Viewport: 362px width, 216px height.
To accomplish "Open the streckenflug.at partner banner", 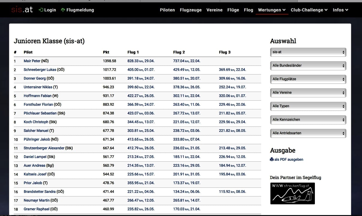I will (292, 193).
